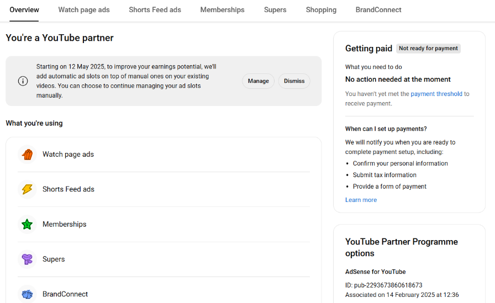Click No action needed at the moment text
Viewport: 495px width, 303px height.
398,79
